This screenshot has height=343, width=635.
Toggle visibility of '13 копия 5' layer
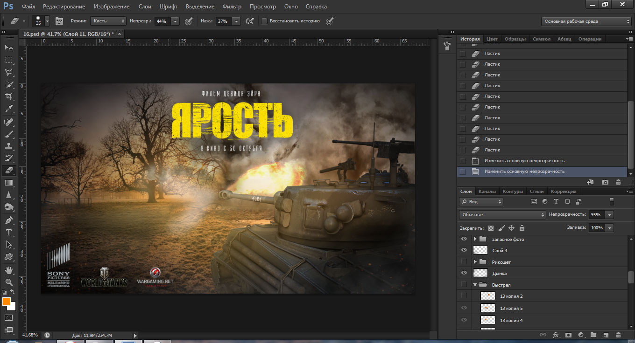click(464, 308)
